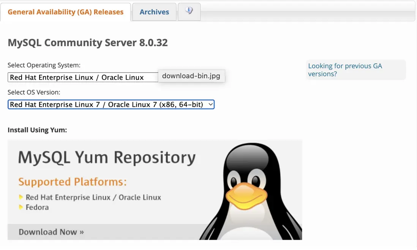417x250 pixels.
Task: Switch to the Archives tab
Action: pyautogui.click(x=154, y=12)
